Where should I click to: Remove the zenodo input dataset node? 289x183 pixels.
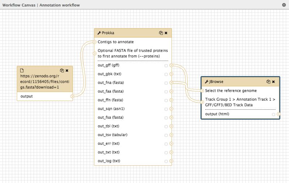click(x=67, y=70)
